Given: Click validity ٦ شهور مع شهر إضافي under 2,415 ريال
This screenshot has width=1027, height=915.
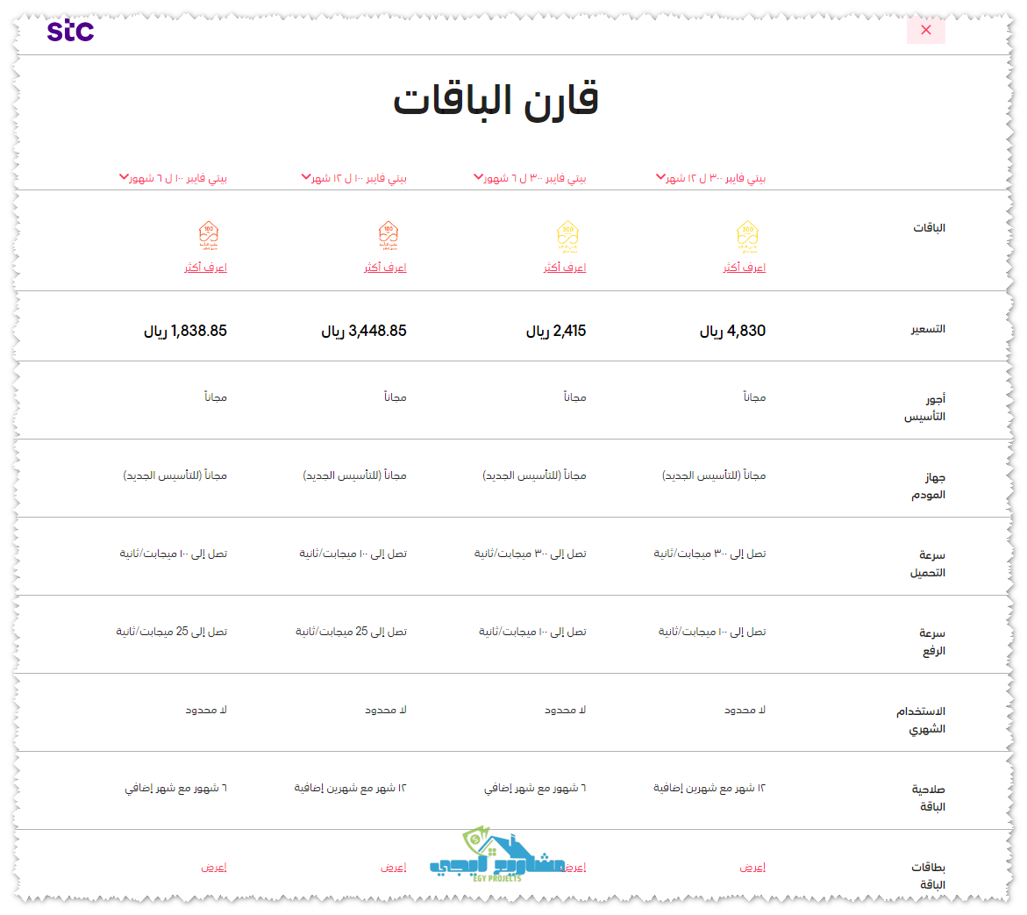Looking at the screenshot, I should pyautogui.click(x=535, y=788).
